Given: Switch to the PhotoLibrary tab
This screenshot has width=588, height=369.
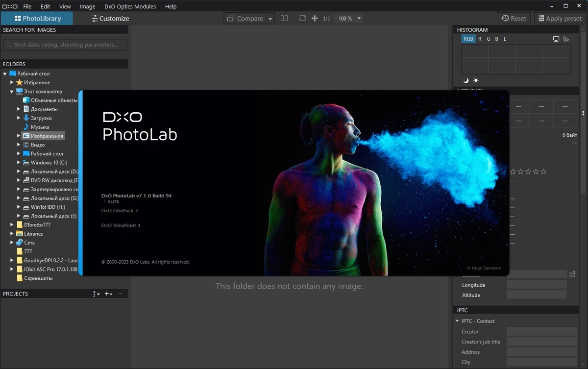Looking at the screenshot, I should pos(37,19).
